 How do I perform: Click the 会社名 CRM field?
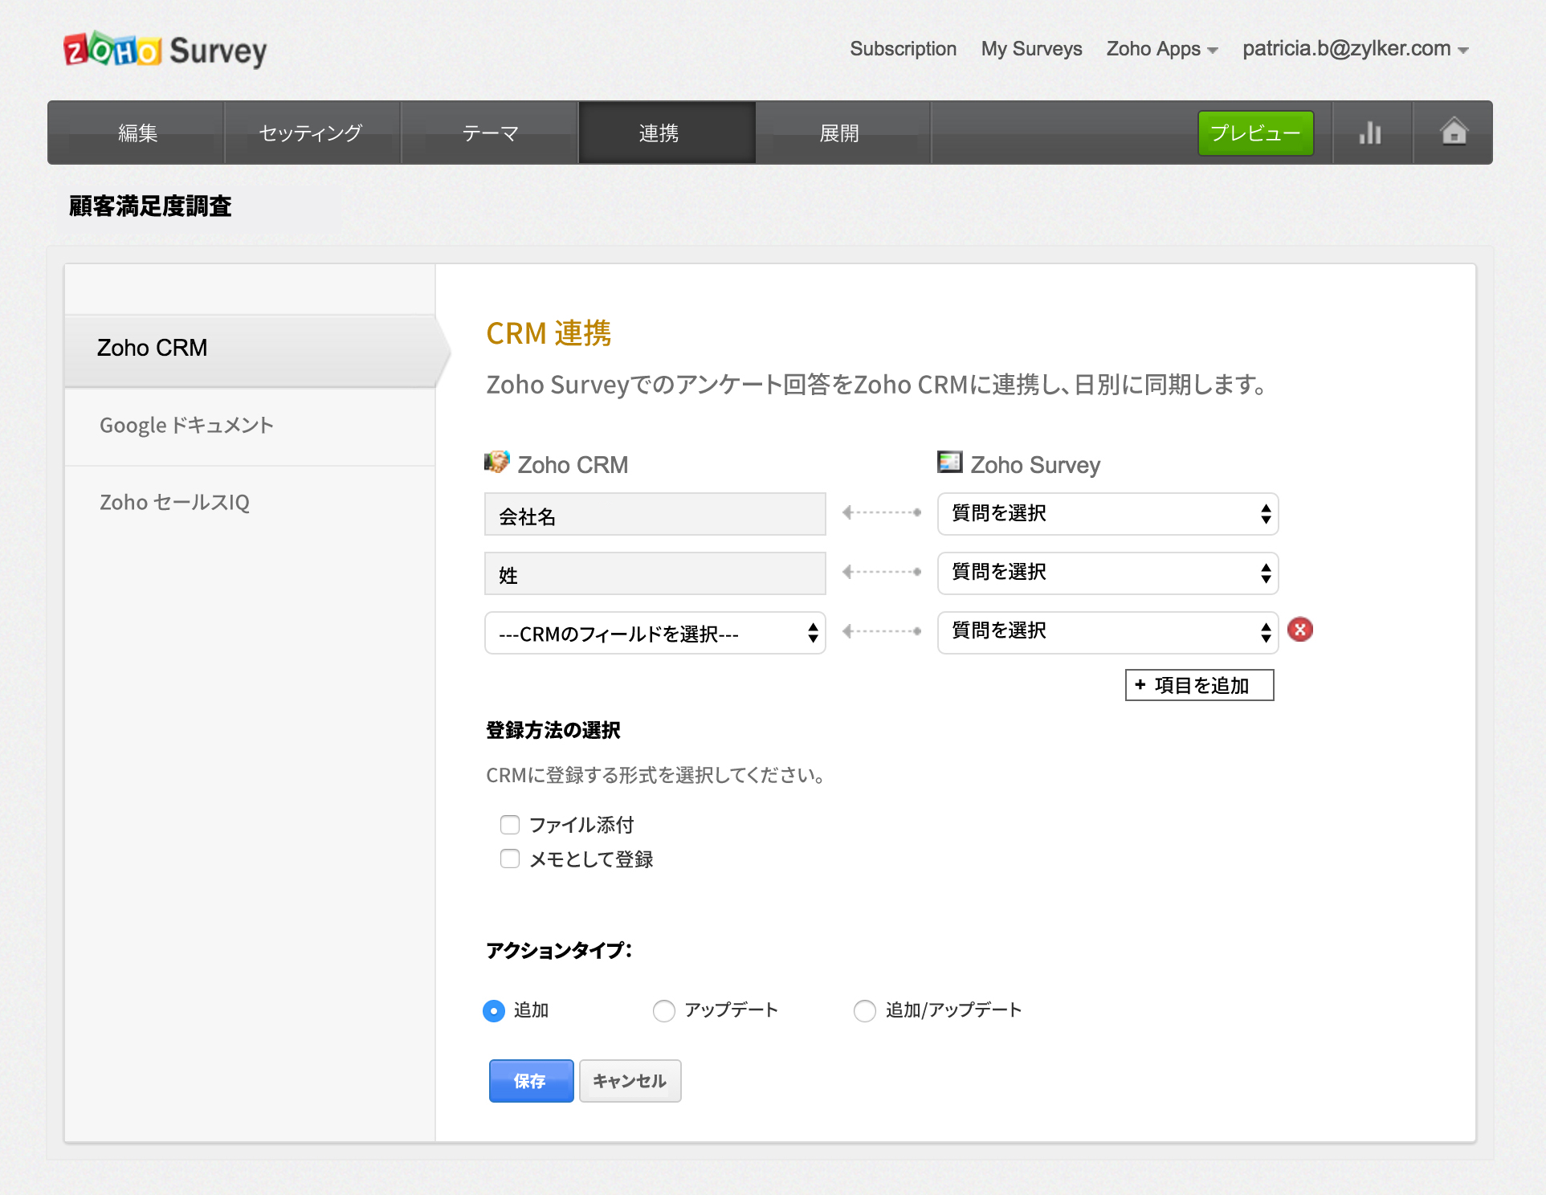(655, 514)
